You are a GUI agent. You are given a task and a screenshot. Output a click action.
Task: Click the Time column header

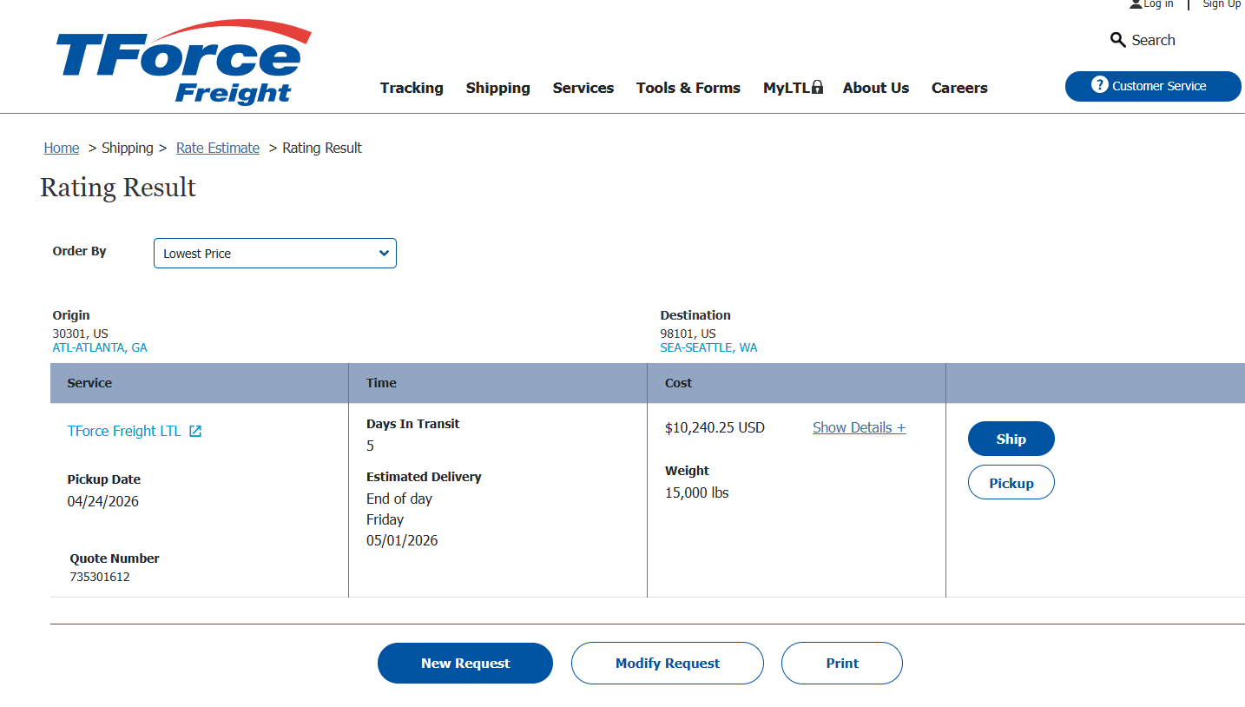click(x=381, y=383)
